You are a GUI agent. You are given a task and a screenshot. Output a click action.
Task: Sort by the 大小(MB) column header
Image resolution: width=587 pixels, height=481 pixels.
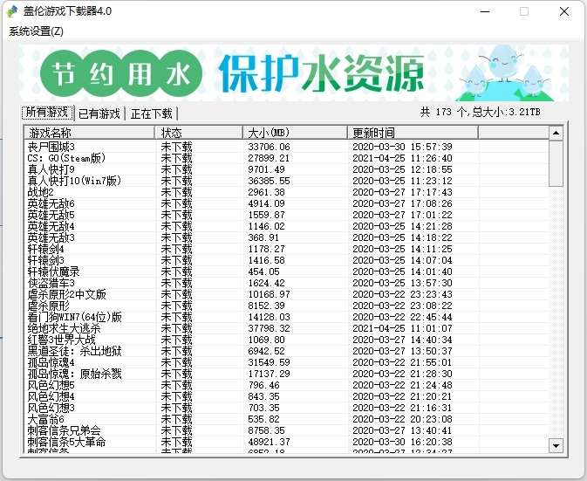295,133
